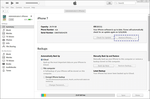This screenshot has width=150, height=99.
Task: Click the Done button
Action: coord(138,95)
